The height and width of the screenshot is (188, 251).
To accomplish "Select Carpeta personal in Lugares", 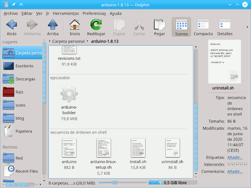I will (x=22, y=53).
